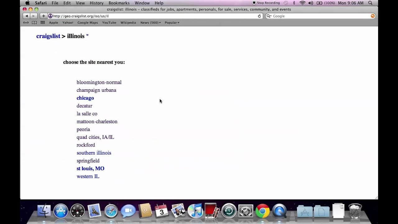Open the Help menu

(159, 3)
